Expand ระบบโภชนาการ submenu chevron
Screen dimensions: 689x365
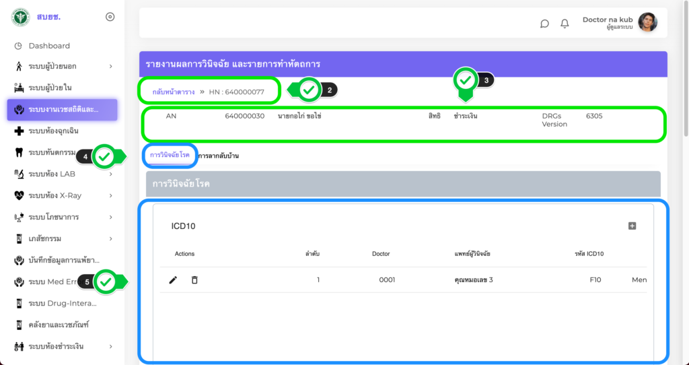coord(110,218)
